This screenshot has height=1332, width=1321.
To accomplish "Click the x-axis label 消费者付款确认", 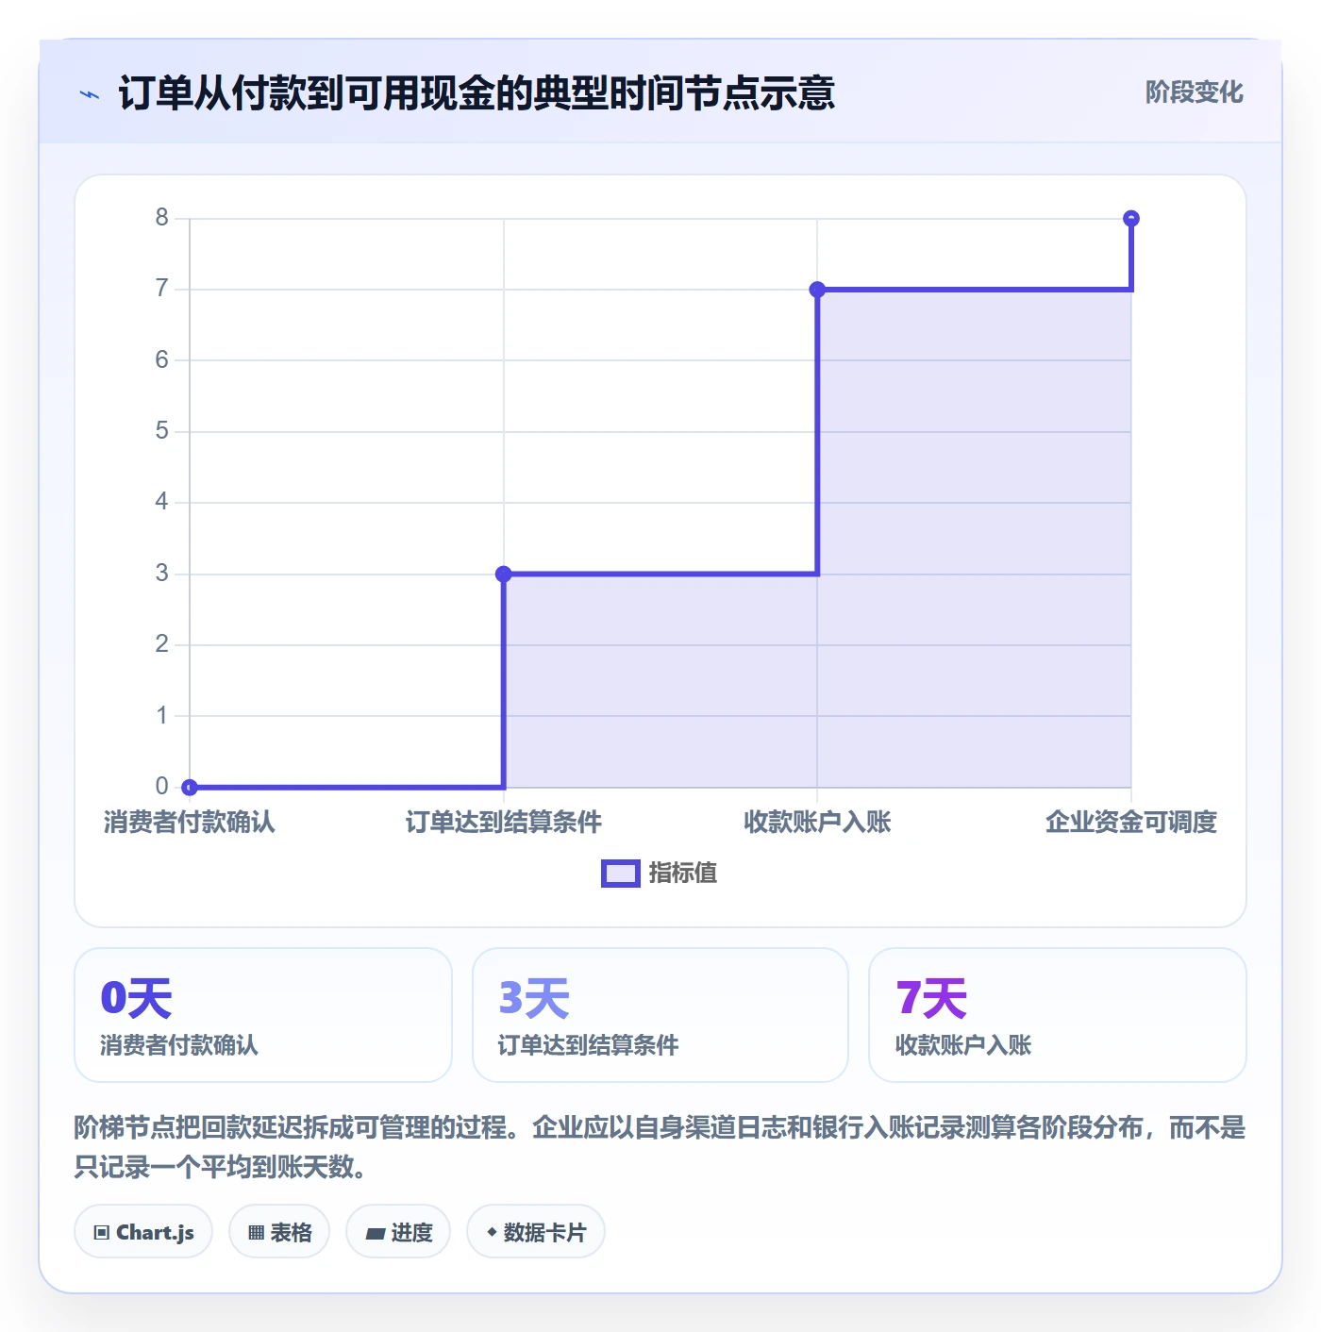I will click(190, 823).
